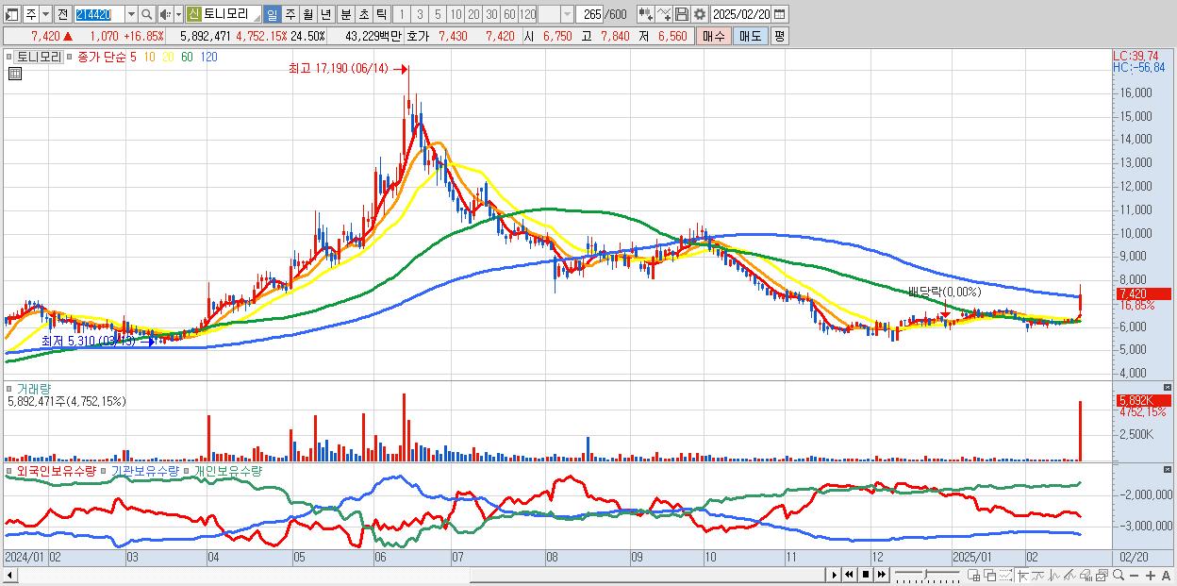Image resolution: width=1177 pixels, height=586 pixels.
Task: Select the yearly '년' period toggle
Action: 325,14
